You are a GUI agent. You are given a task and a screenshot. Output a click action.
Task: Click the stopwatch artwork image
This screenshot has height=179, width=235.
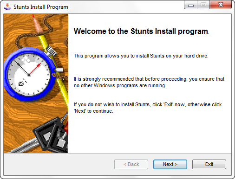36,83
